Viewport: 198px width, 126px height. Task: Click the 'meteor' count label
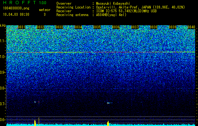point(45,10)
